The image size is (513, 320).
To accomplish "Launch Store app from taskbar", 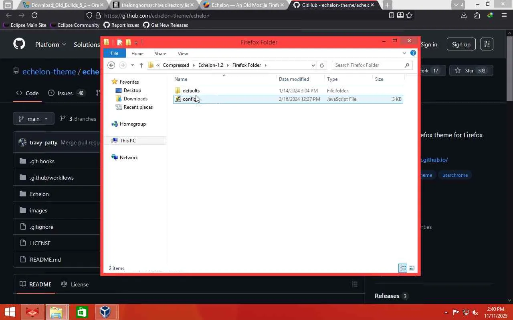I will pos(82,312).
